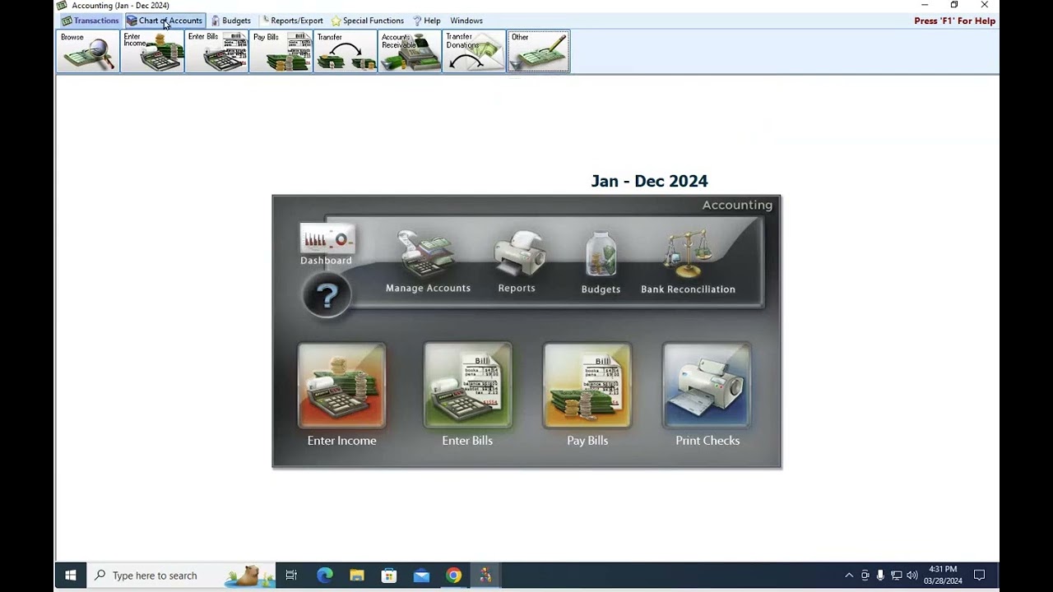
Task: Open Google Chrome from the taskbar
Action: pyautogui.click(x=453, y=576)
